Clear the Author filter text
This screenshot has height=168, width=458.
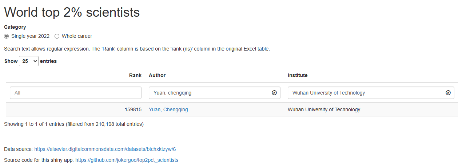click(x=274, y=93)
